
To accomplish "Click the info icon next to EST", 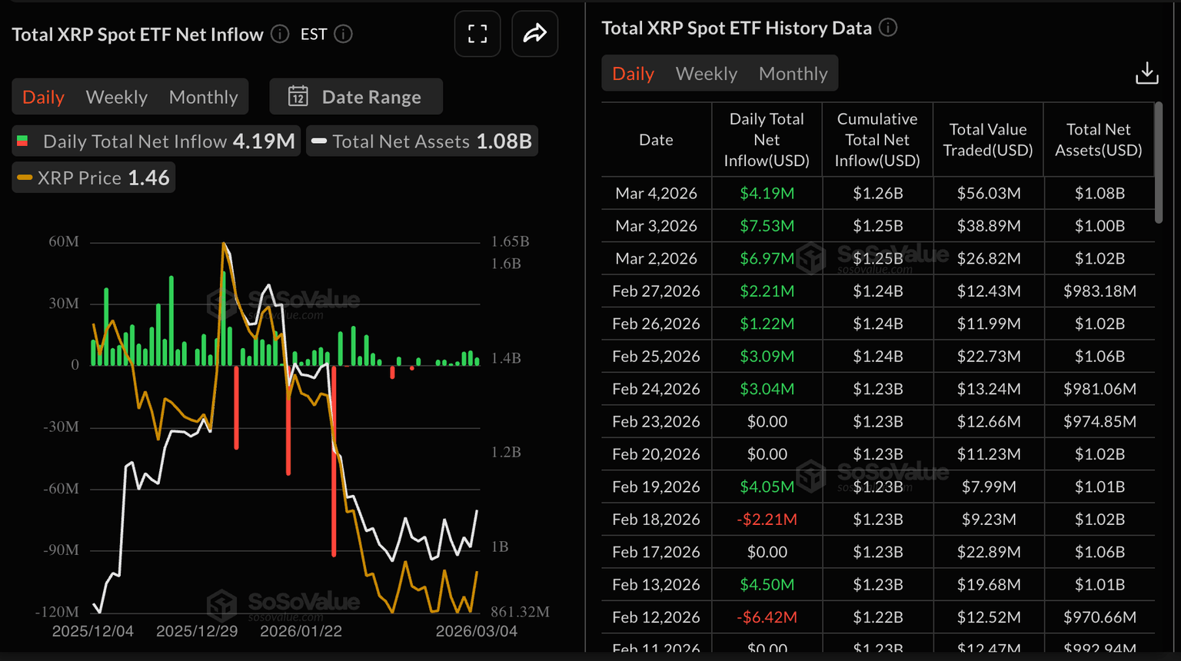I will (344, 34).
